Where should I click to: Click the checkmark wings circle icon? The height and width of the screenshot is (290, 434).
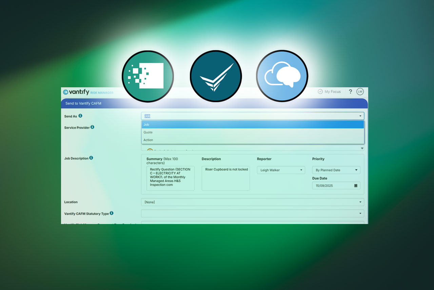[216, 76]
